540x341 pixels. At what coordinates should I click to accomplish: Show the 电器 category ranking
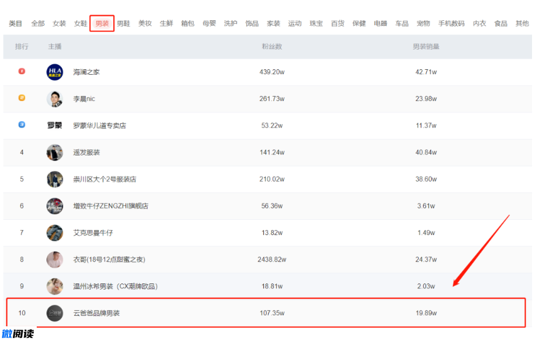pos(381,23)
